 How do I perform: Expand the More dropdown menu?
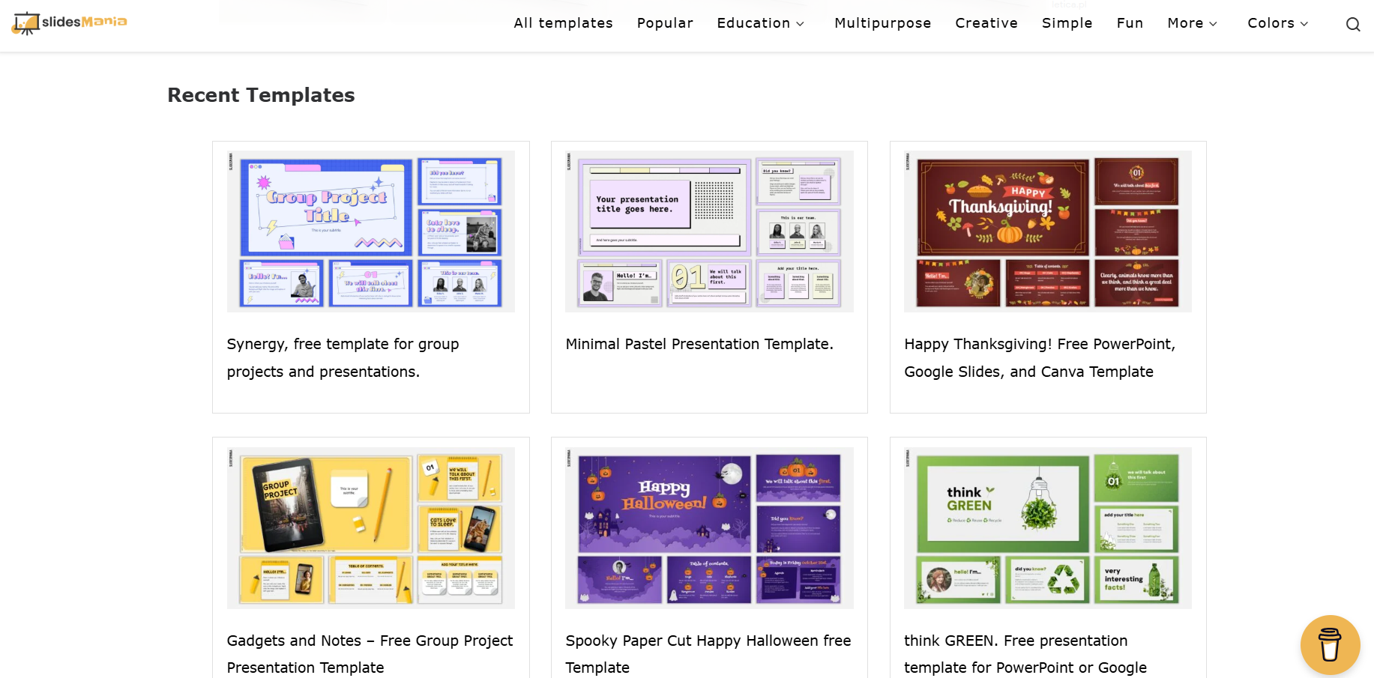(x=1192, y=23)
